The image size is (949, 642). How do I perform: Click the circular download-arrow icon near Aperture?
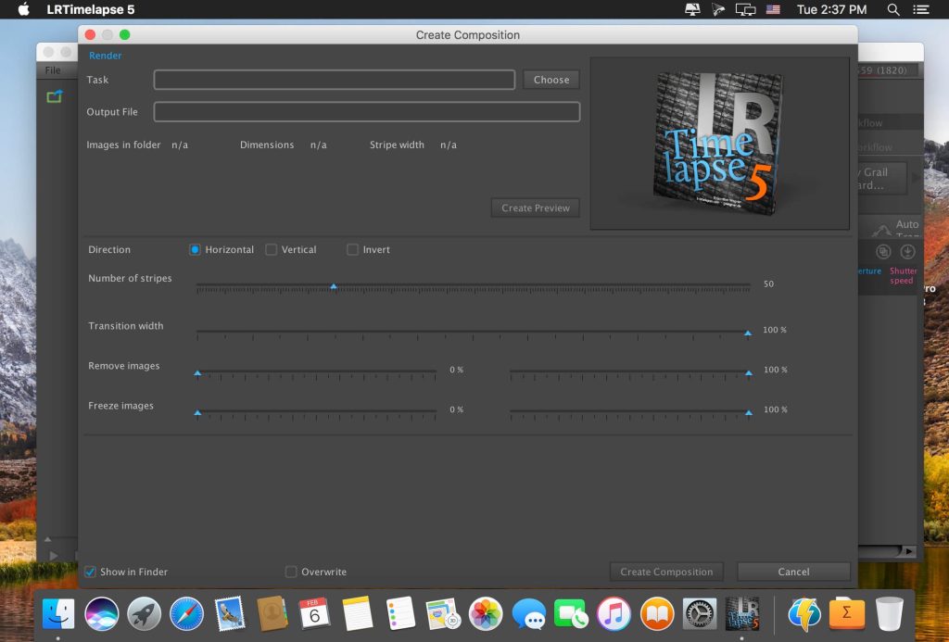point(907,251)
